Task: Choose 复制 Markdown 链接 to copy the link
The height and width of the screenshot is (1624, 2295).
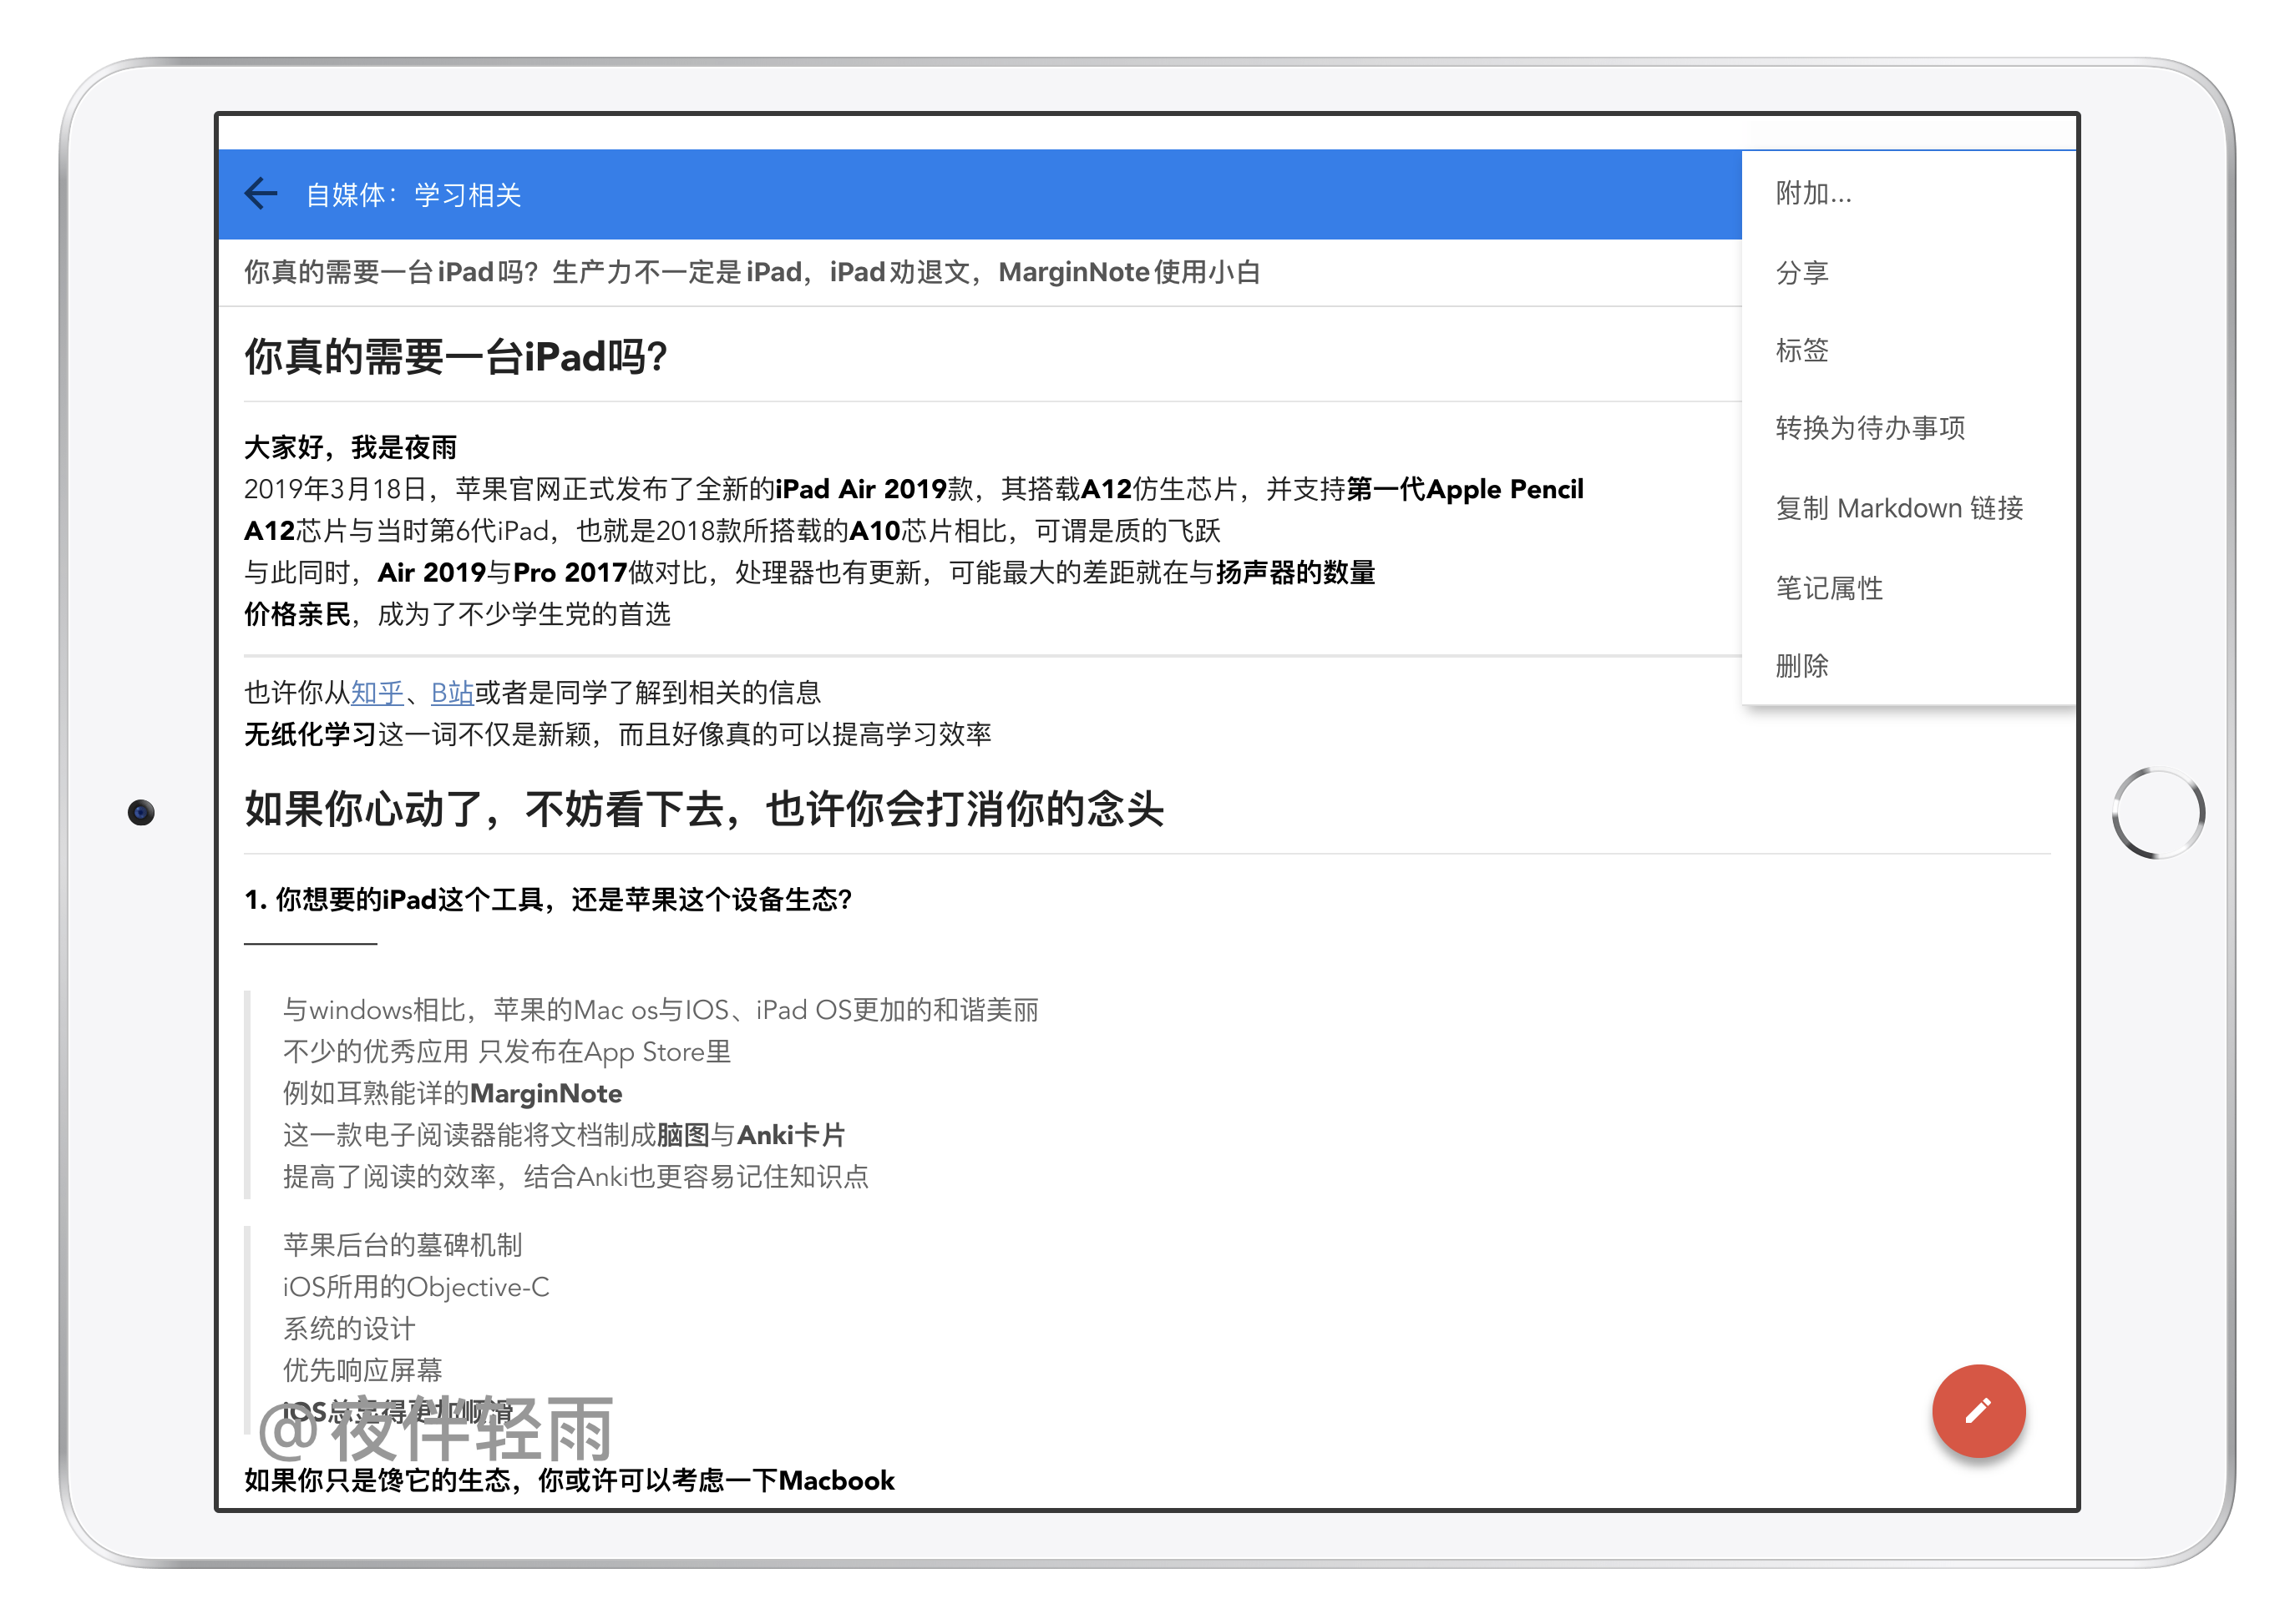Action: point(1900,508)
